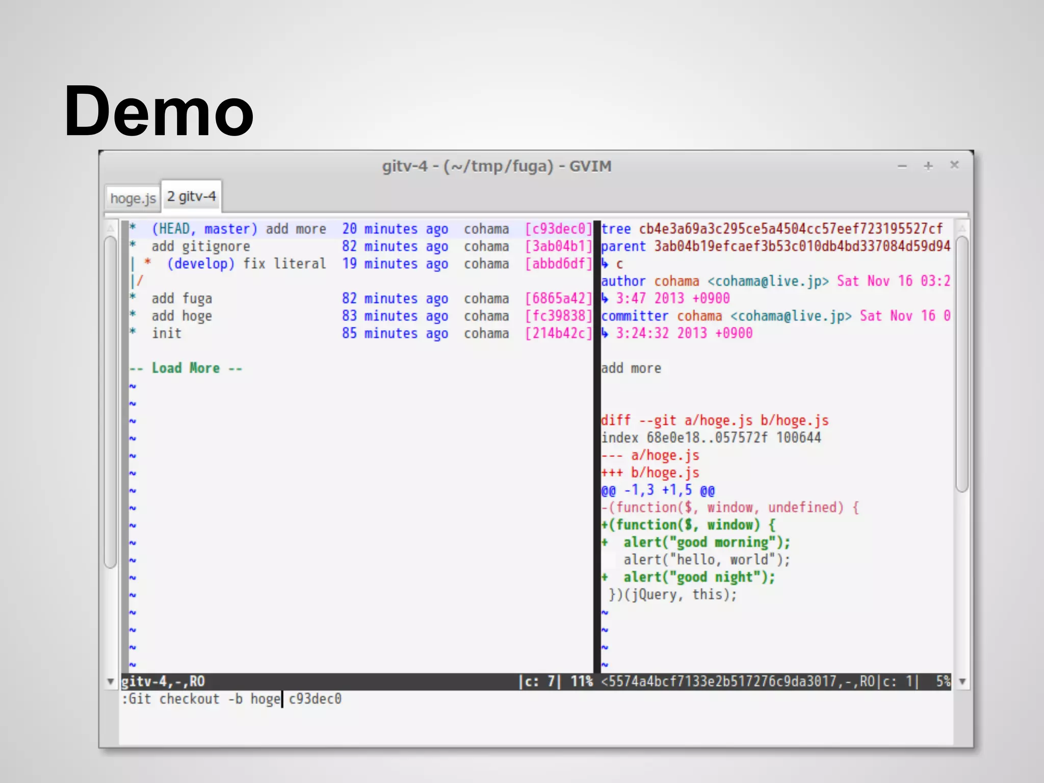Click the right pane scrollbar thumb

pyautogui.click(x=962, y=364)
